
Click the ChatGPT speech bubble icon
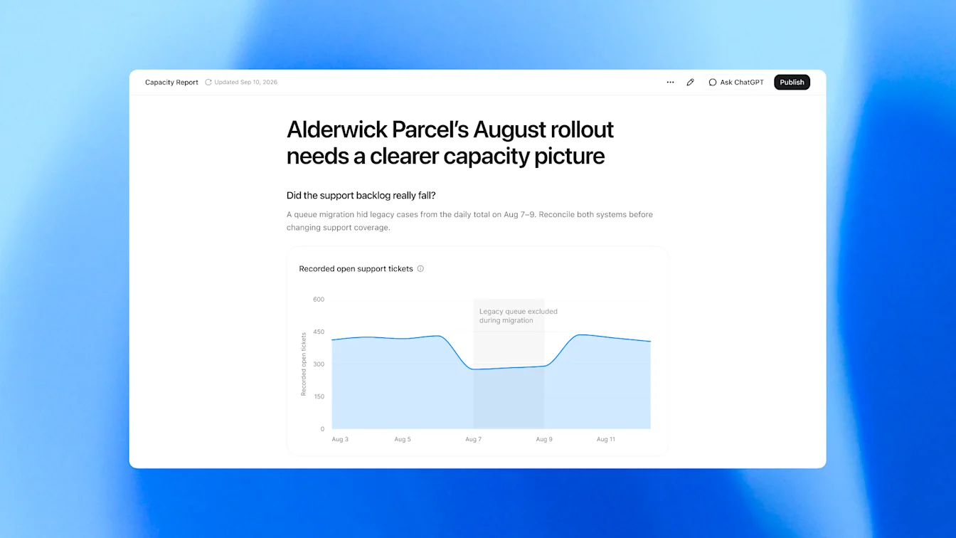[713, 83]
